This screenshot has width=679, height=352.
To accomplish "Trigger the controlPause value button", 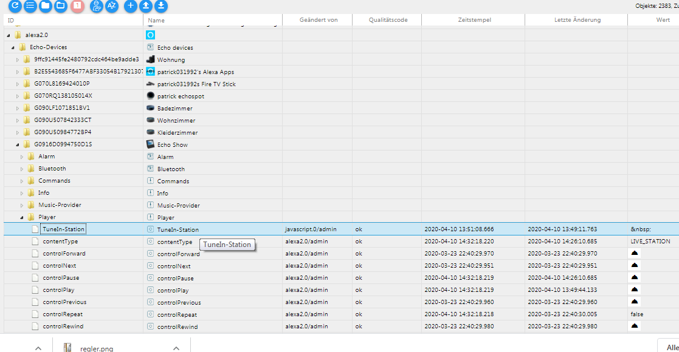I will [635, 277].
